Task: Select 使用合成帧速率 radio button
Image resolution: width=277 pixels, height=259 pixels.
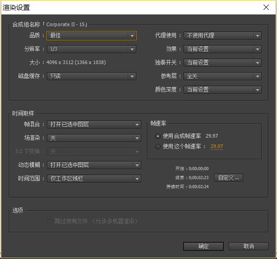Action: [x=158, y=136]
